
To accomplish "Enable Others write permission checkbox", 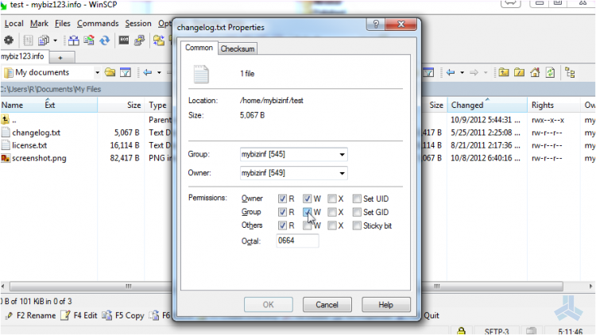I will [x=308, y=225].
